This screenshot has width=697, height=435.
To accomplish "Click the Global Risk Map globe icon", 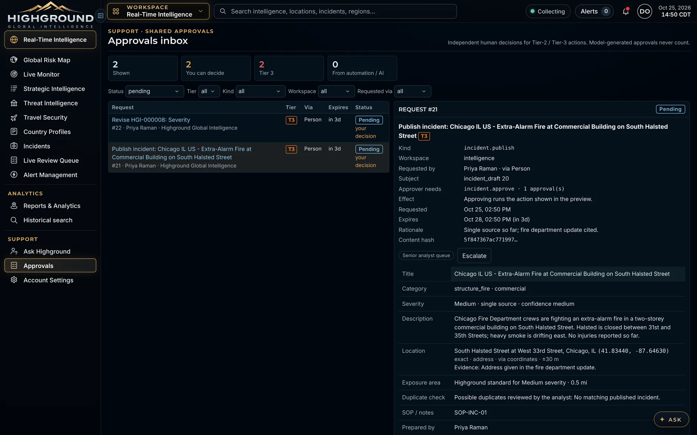I will 14,60.
